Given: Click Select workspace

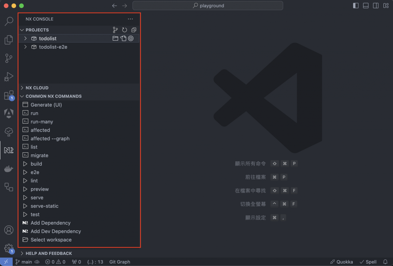Looking at the screenshot, I should (79, 240).
